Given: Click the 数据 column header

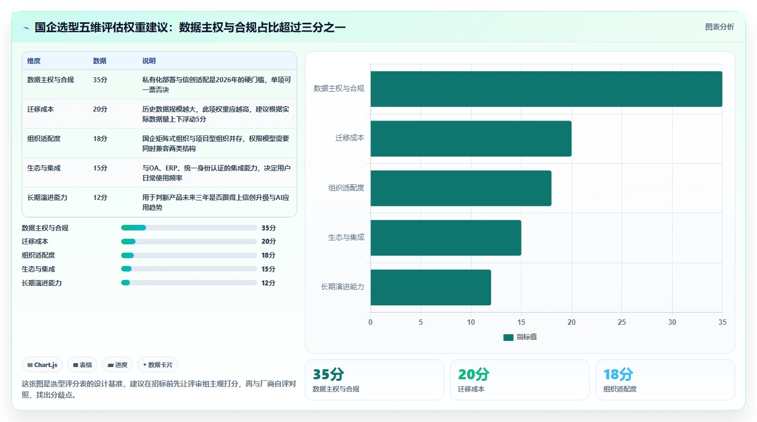Looking at the screenshot, I should pos(100,61).
